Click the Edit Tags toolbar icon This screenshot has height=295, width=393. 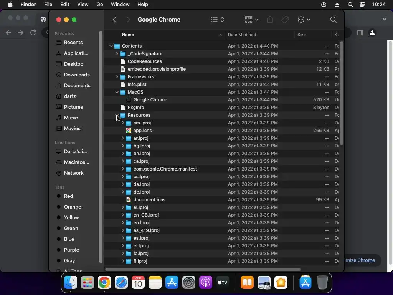click(285, 20)
